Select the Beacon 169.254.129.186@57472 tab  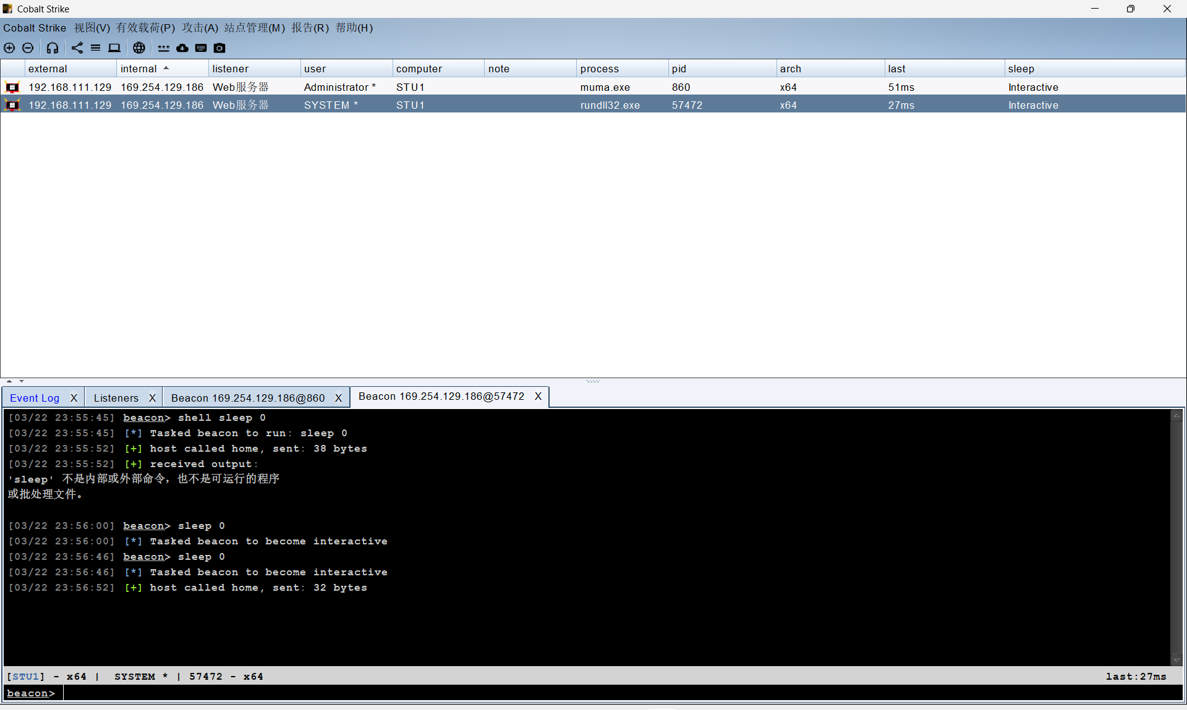click(x=441, y=397)
